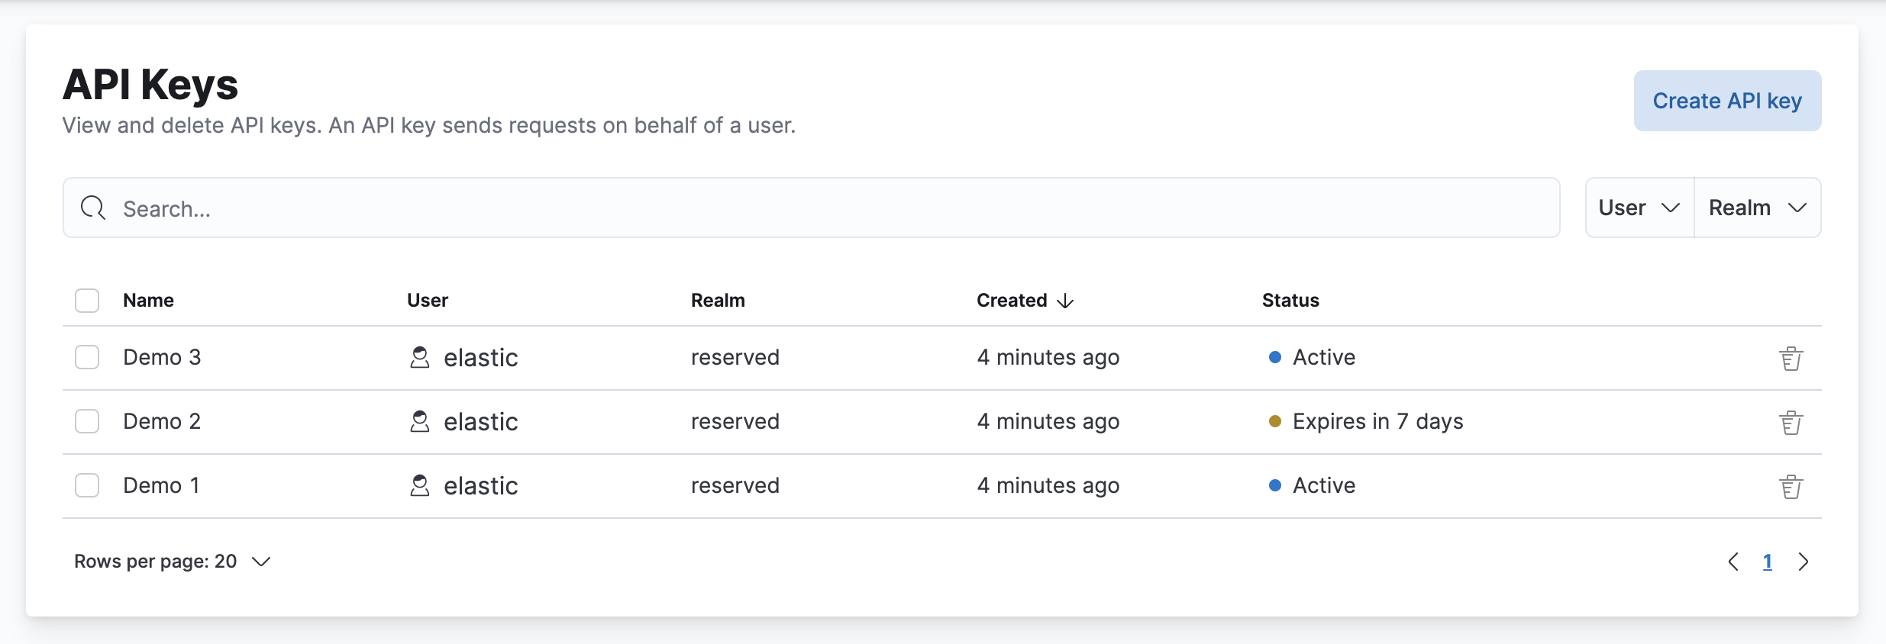
Task: Check the Demo 1 row checkbox
Action: pyautogui.click(x=87, y=485)
